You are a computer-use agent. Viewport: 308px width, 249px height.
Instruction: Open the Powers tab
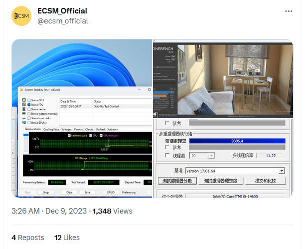(x=78, y=129)
